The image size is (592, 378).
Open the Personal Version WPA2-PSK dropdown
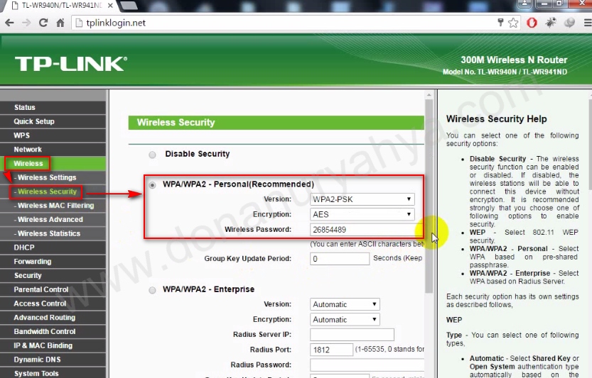[x=362, y=199]
